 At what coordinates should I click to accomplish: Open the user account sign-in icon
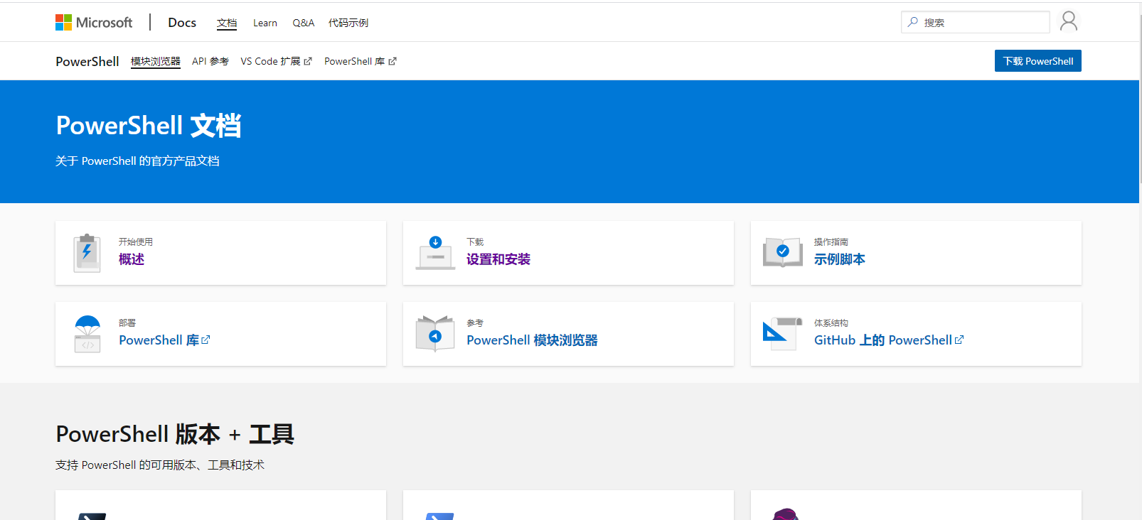[x=1068, y=21]
